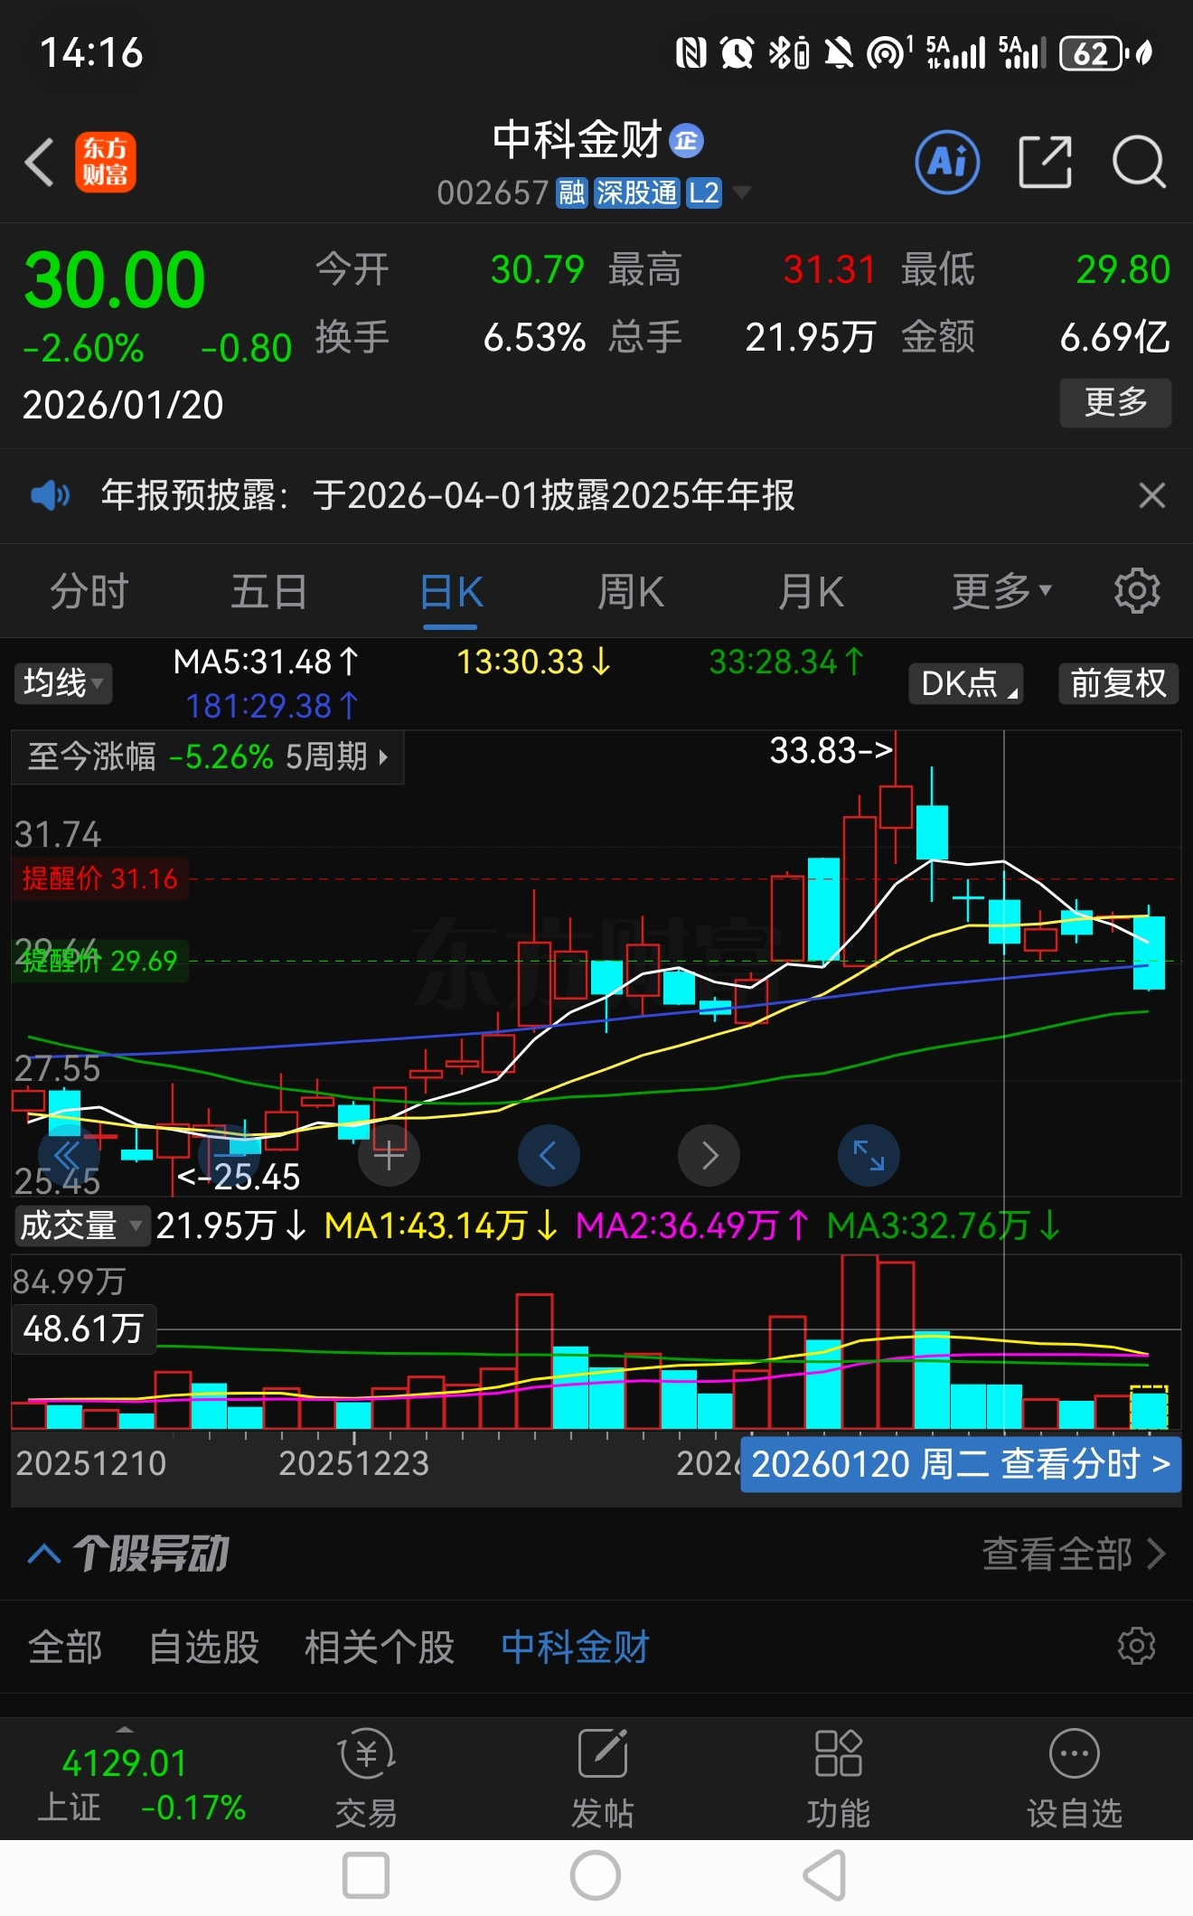Tap the 融 margin tag
1193x1916 pixels.
[x=571, y=193]
